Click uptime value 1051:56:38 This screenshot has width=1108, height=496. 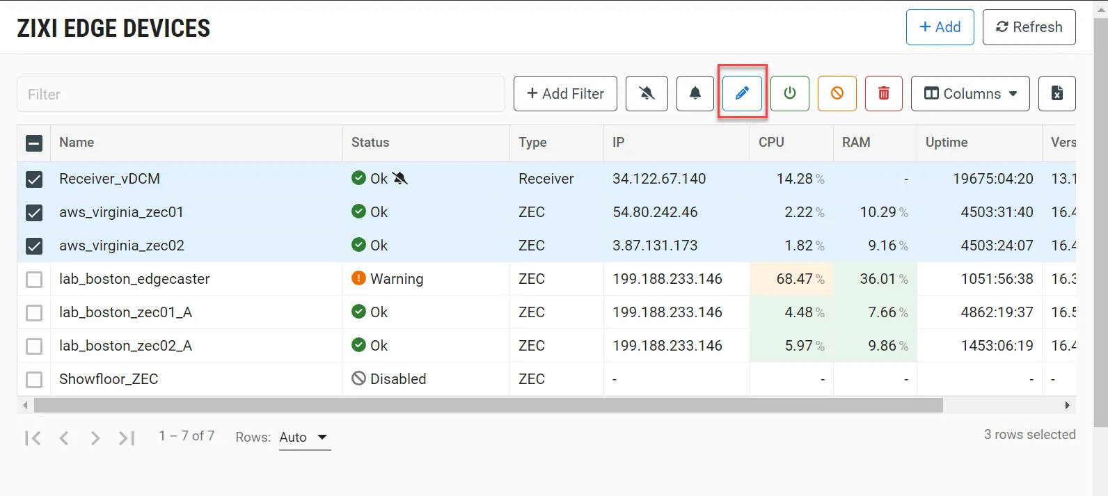[x=997, y=278]
